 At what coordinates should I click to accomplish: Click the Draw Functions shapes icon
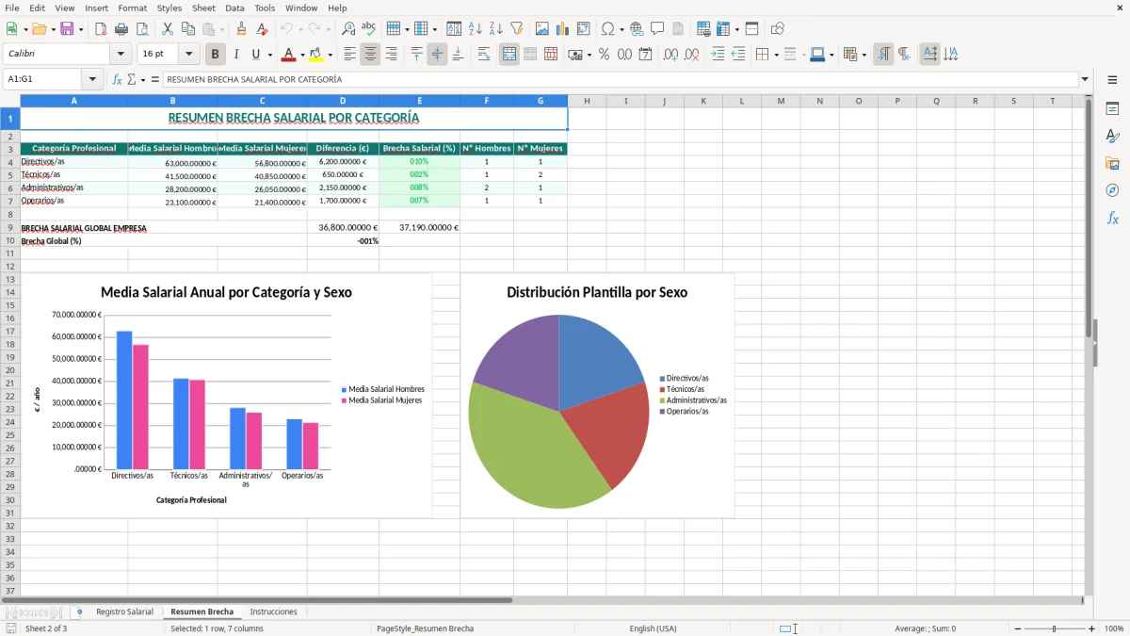(x=778, y=29)
